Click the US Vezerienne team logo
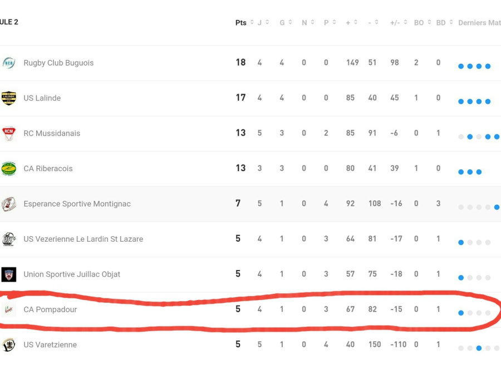The width and height of the screenshot is (501, 375). 9,239
